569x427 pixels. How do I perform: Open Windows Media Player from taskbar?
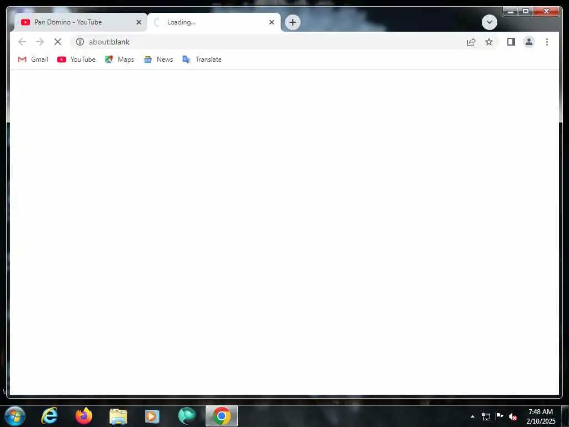tap(152, 416)
